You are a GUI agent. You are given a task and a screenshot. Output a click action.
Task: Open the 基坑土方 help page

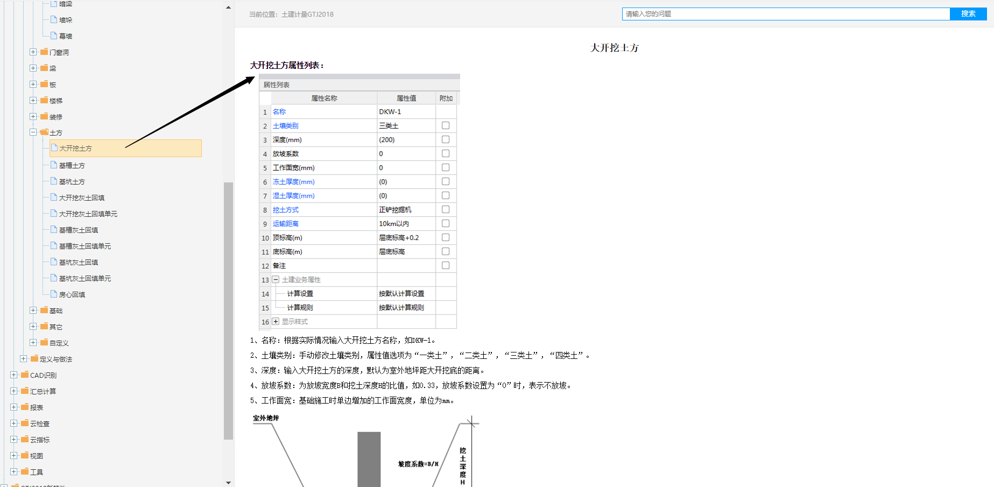pyautogui.click(x=72, y=181)
